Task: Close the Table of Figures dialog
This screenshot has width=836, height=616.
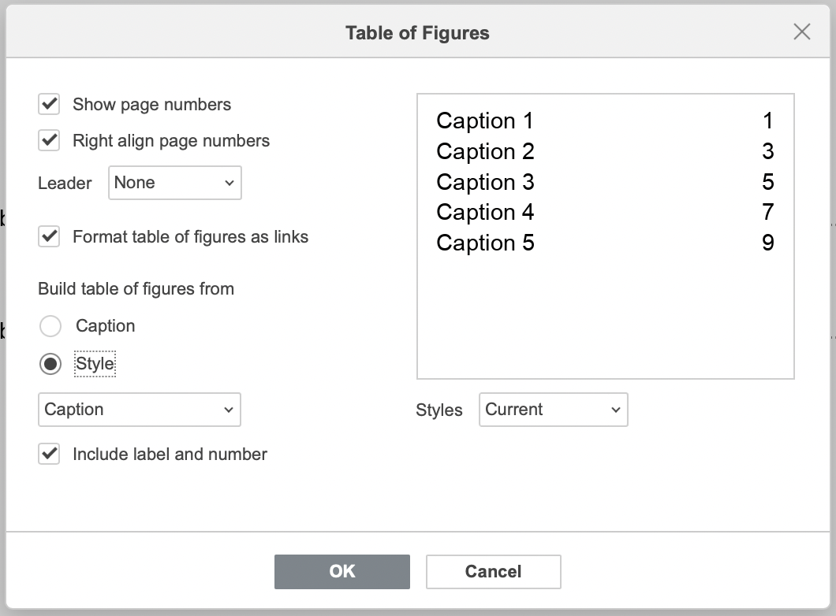Action: pyautogui.click(x=801, y=32)
